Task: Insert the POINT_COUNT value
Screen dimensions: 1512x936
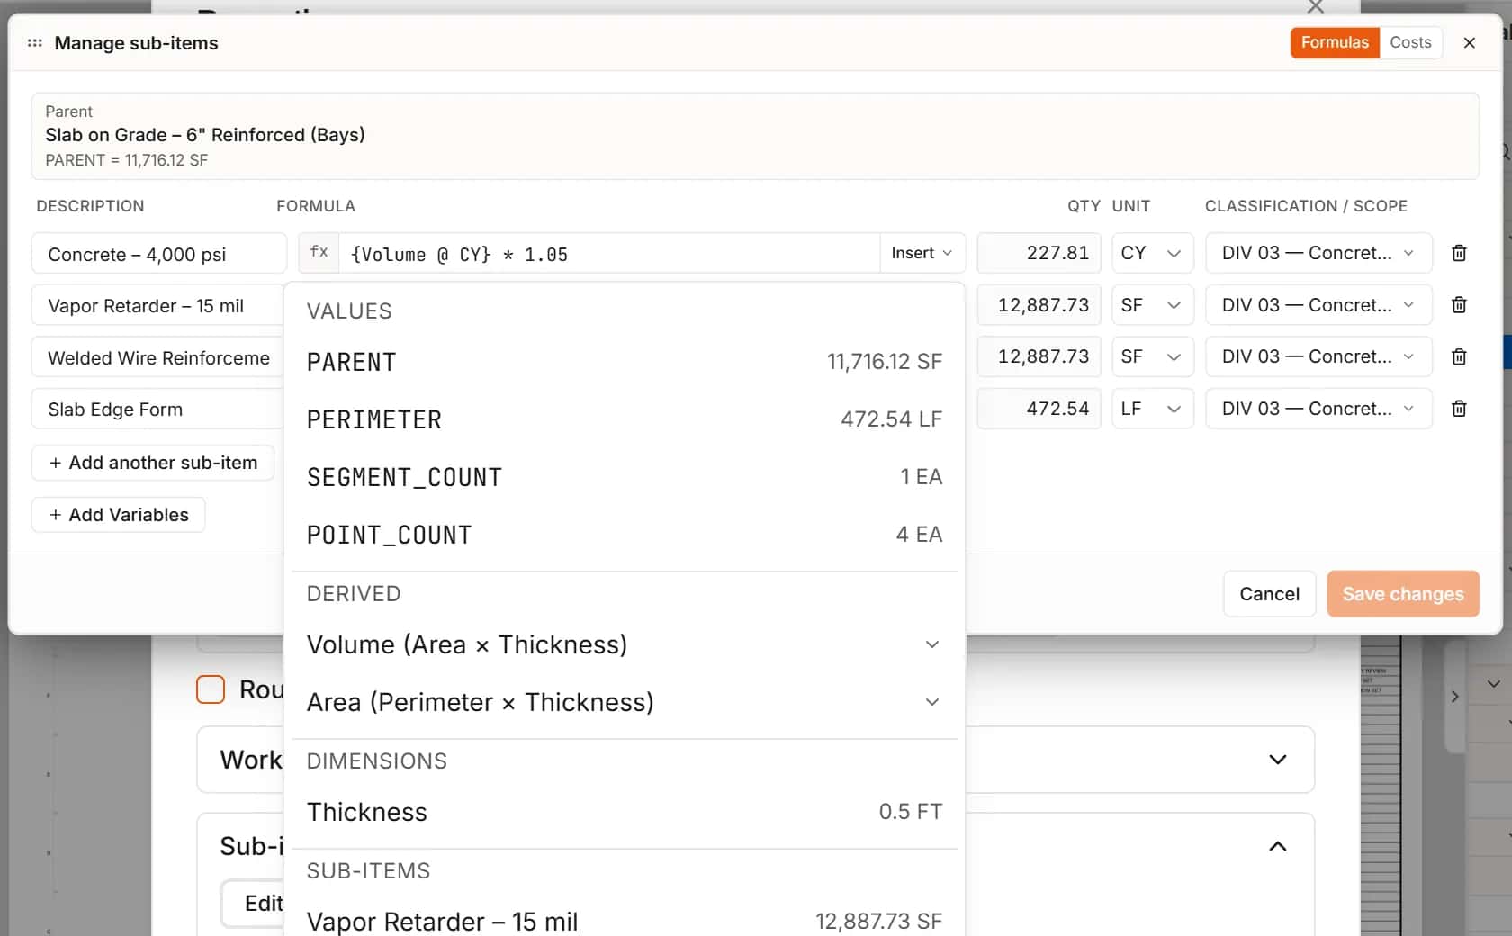Action: pos(624,535)
